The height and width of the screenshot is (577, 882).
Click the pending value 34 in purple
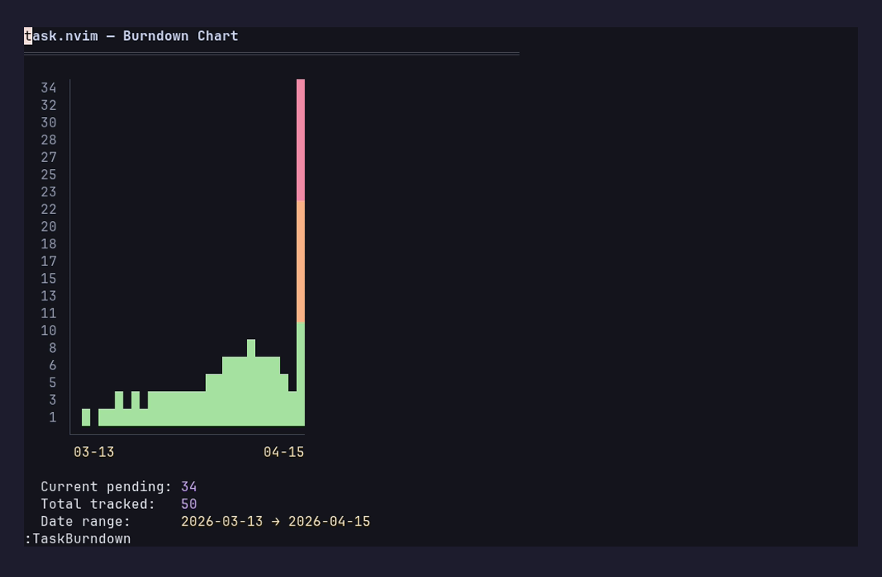click(189, 487)
